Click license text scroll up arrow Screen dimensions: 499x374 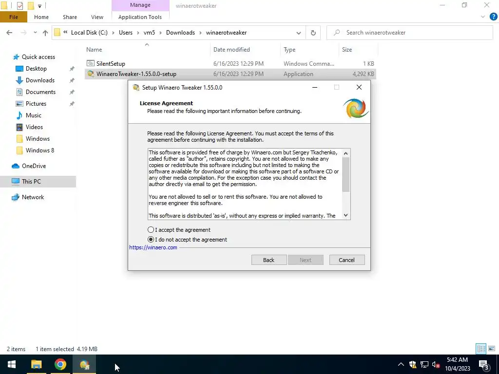click(x=345, y=153)
